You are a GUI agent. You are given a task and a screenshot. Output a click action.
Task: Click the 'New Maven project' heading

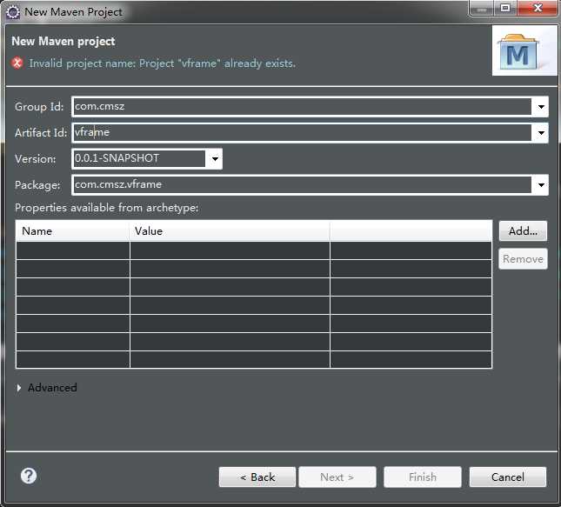[63, 41]
